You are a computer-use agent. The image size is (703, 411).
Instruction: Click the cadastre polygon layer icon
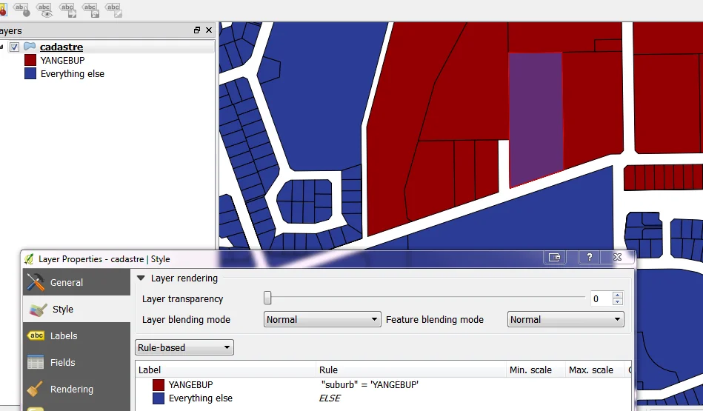click(30, 47)
